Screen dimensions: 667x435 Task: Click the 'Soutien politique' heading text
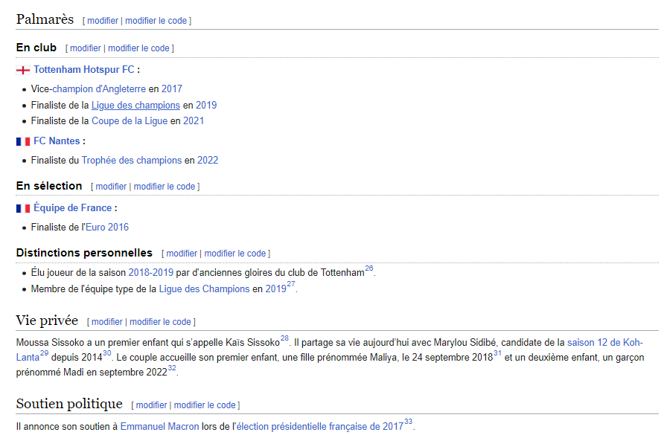tap(69, 404)
